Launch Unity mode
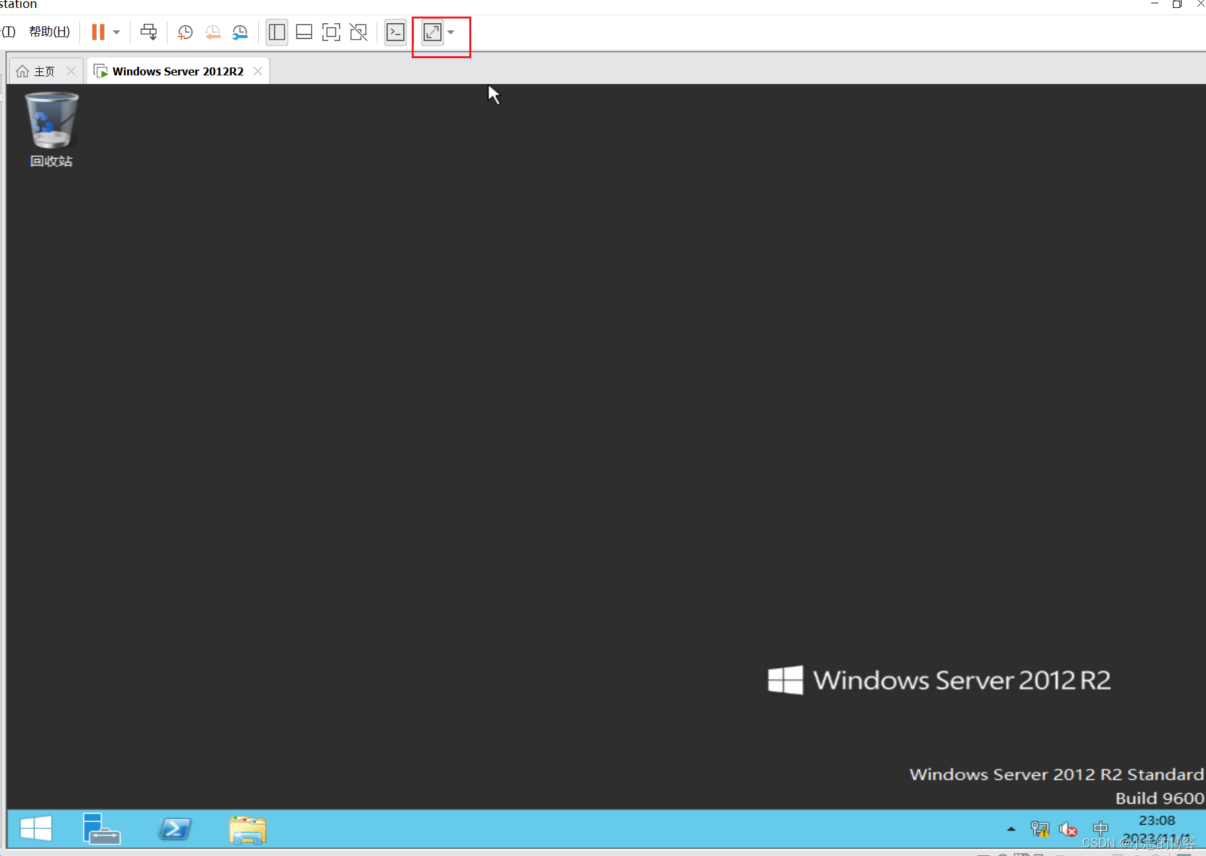The width and height of the screenshot is (1206, 856). click(358, 32)
